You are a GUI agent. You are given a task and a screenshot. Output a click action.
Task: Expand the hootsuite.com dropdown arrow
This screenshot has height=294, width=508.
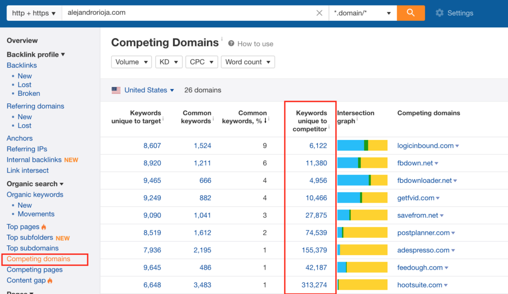tap(446, 285)
